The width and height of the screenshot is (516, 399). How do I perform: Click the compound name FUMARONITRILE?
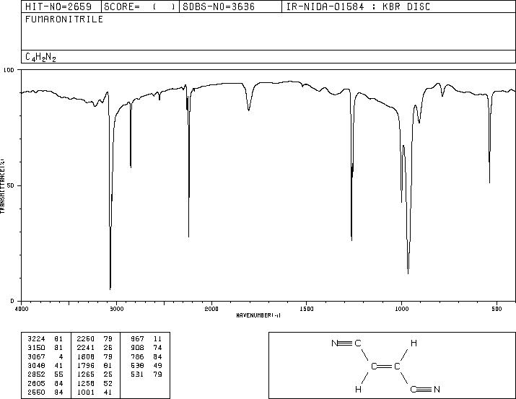tap(64, 19)
